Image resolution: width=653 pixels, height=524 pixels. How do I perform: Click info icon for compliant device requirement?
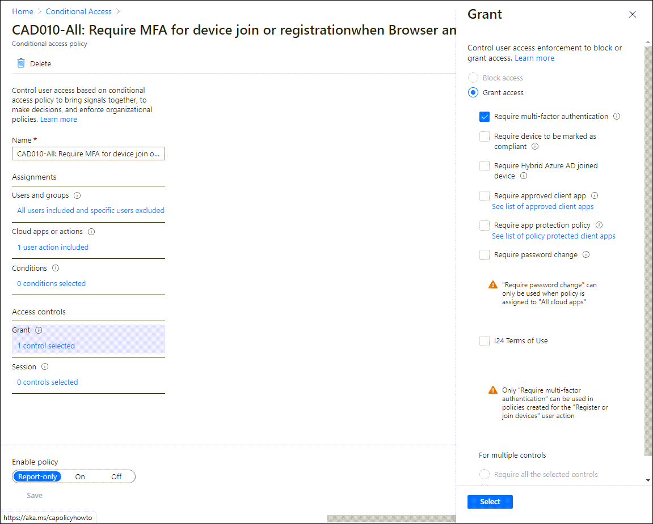(x=535, y=146)
